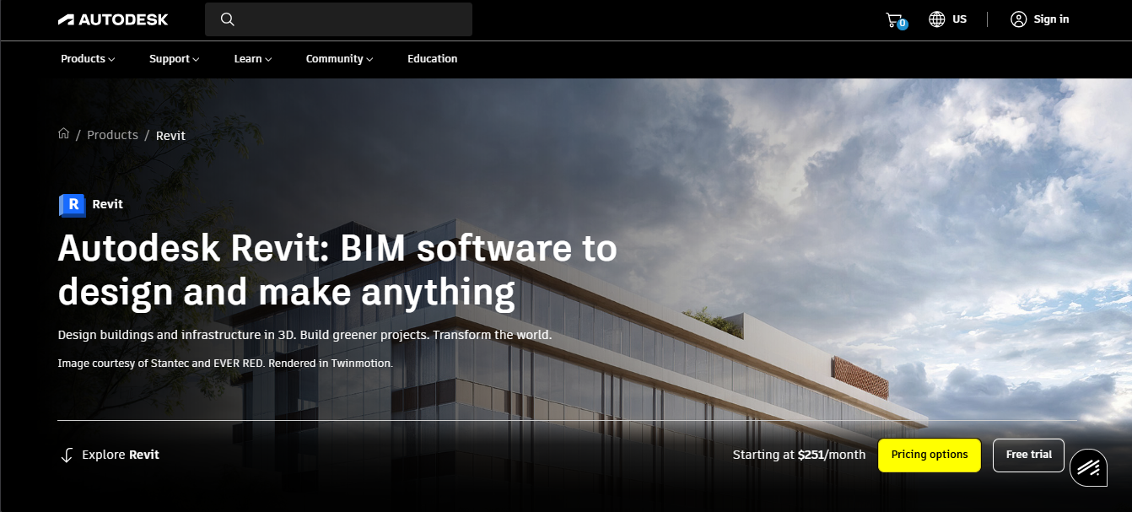
Task: Go to the home breadcrumb icon
Action: [x=63, y=134]
